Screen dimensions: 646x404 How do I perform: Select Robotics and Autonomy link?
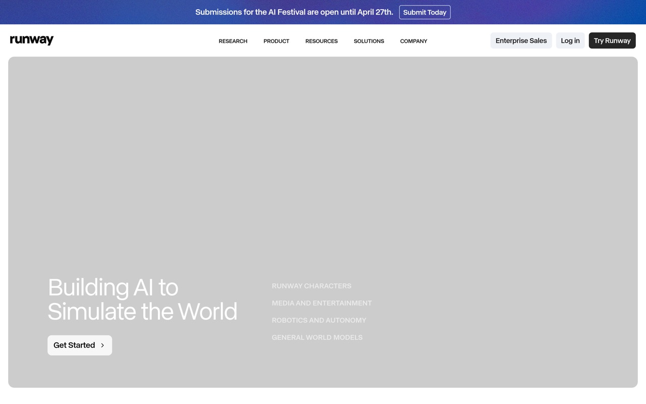[319, 320]
